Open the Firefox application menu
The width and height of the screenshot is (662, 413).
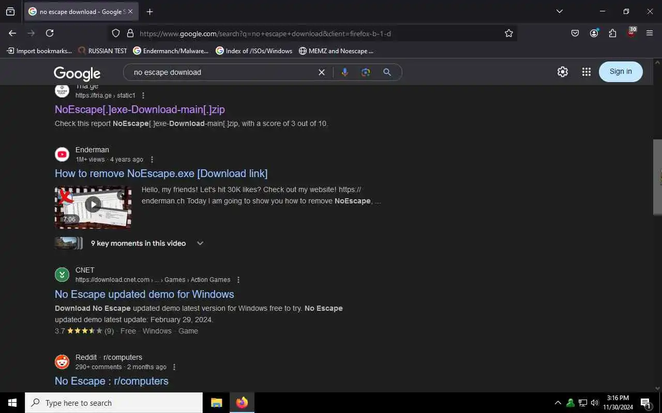(650, 33)
